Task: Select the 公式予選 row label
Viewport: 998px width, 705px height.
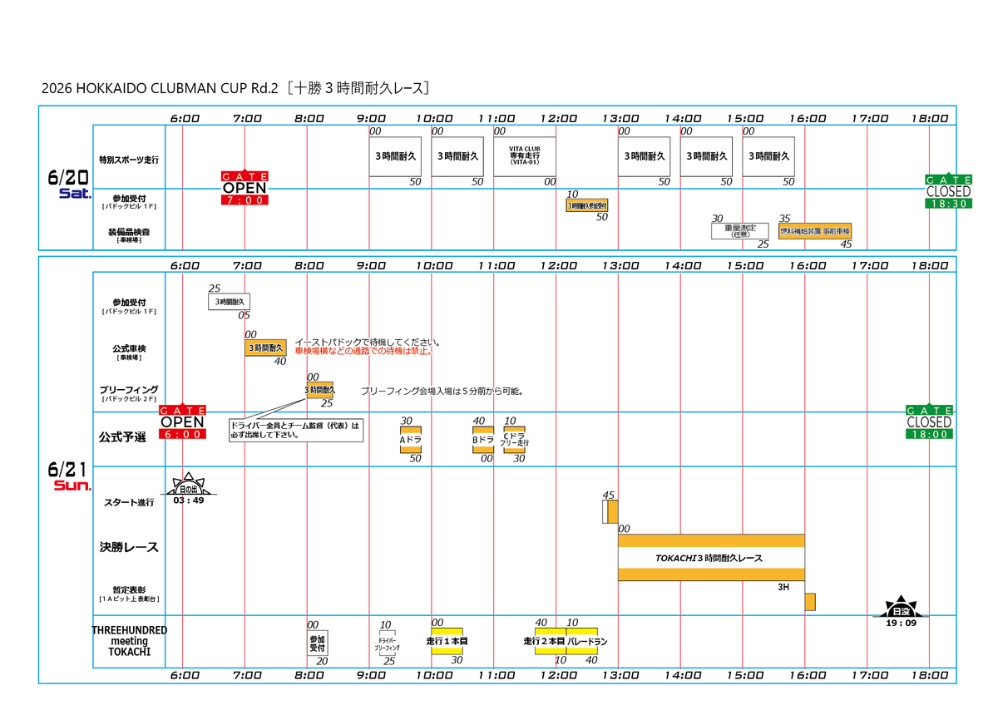Action: (x=123, y=436)
